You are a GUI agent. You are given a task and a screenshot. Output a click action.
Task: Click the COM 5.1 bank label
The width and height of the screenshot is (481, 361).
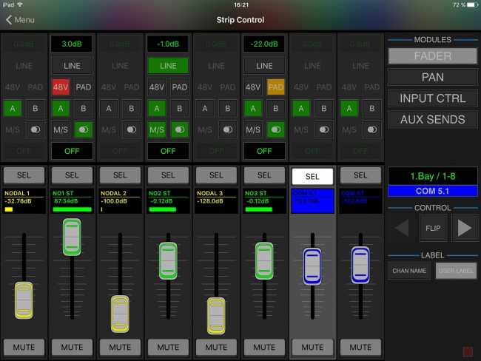tap(433, 191)
